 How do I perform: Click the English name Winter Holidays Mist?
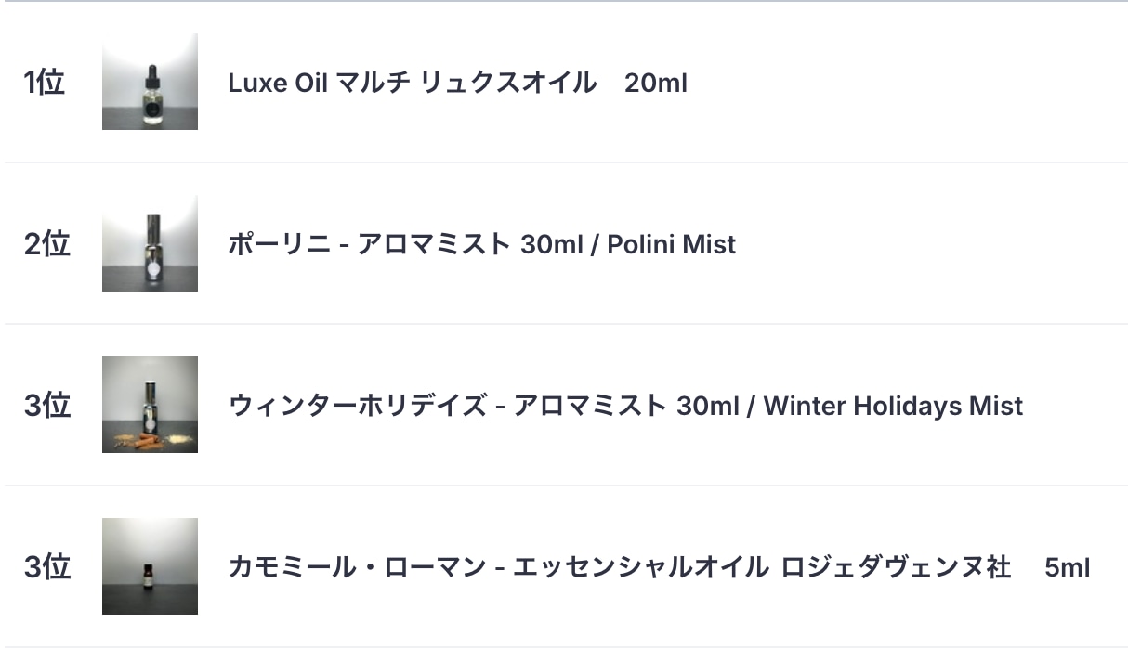coord(893,406)
